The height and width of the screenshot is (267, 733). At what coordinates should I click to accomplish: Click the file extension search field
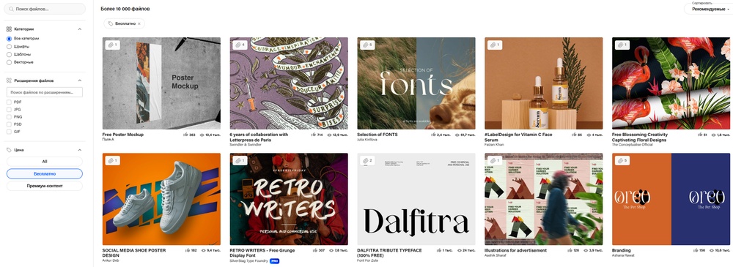[x=45, y=92]
